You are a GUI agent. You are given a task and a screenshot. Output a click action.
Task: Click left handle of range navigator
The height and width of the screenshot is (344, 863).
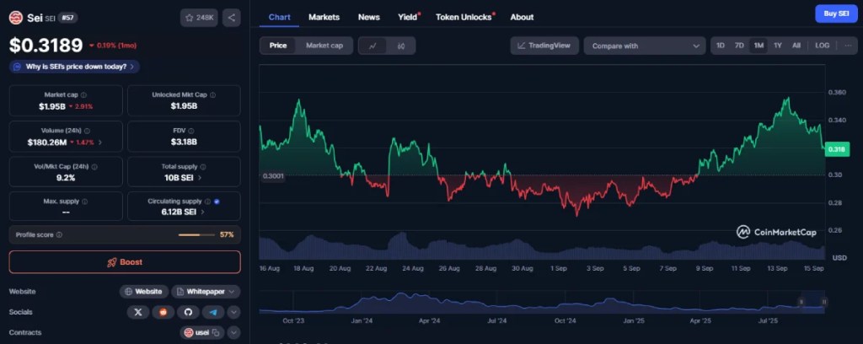(801, 302)
